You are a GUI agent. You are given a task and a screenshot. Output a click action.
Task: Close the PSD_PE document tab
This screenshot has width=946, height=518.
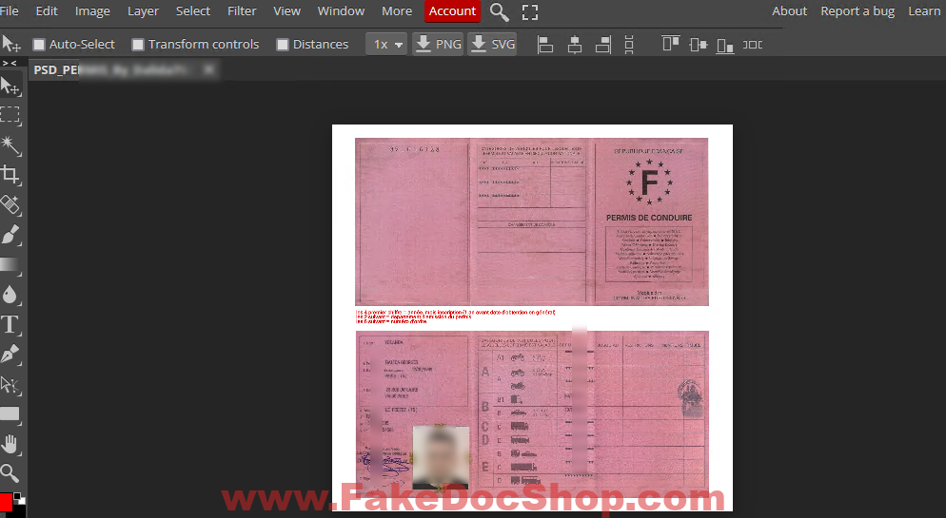pos(208,70)
